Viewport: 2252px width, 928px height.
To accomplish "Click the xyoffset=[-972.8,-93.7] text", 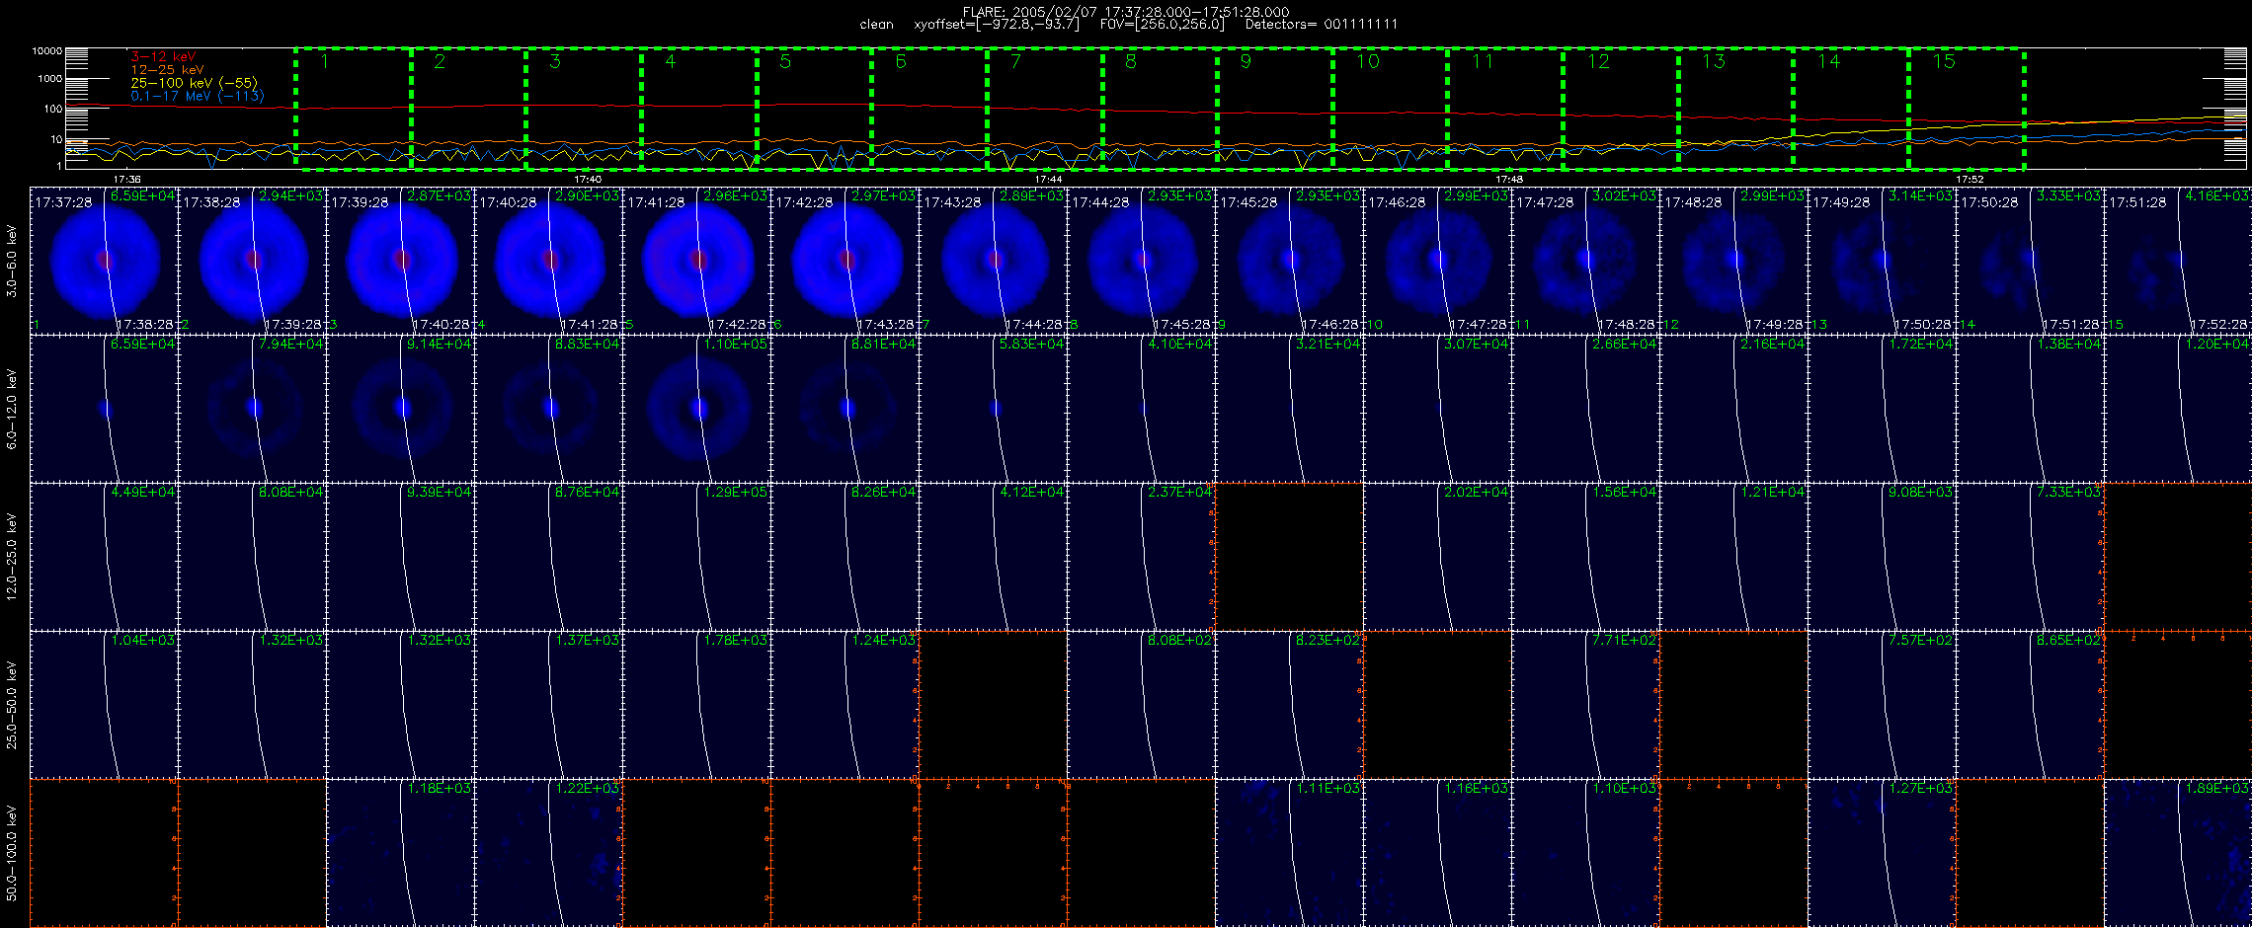I will pyautogui.click(x=997, y=25).
